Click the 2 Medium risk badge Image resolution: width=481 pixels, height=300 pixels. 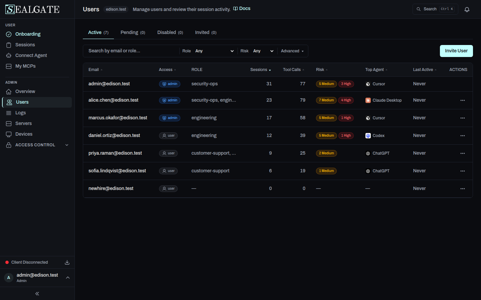click(326, 153)
